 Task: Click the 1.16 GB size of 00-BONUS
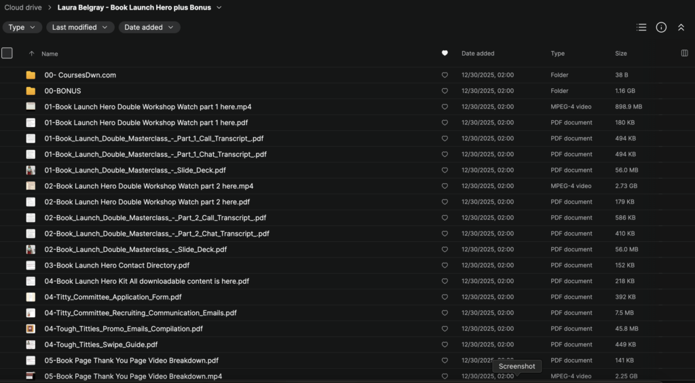tap(625, 91)
